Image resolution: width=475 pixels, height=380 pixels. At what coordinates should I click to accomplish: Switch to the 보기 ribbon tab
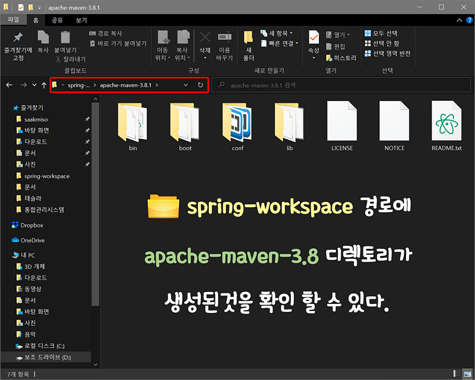(81, 20)
